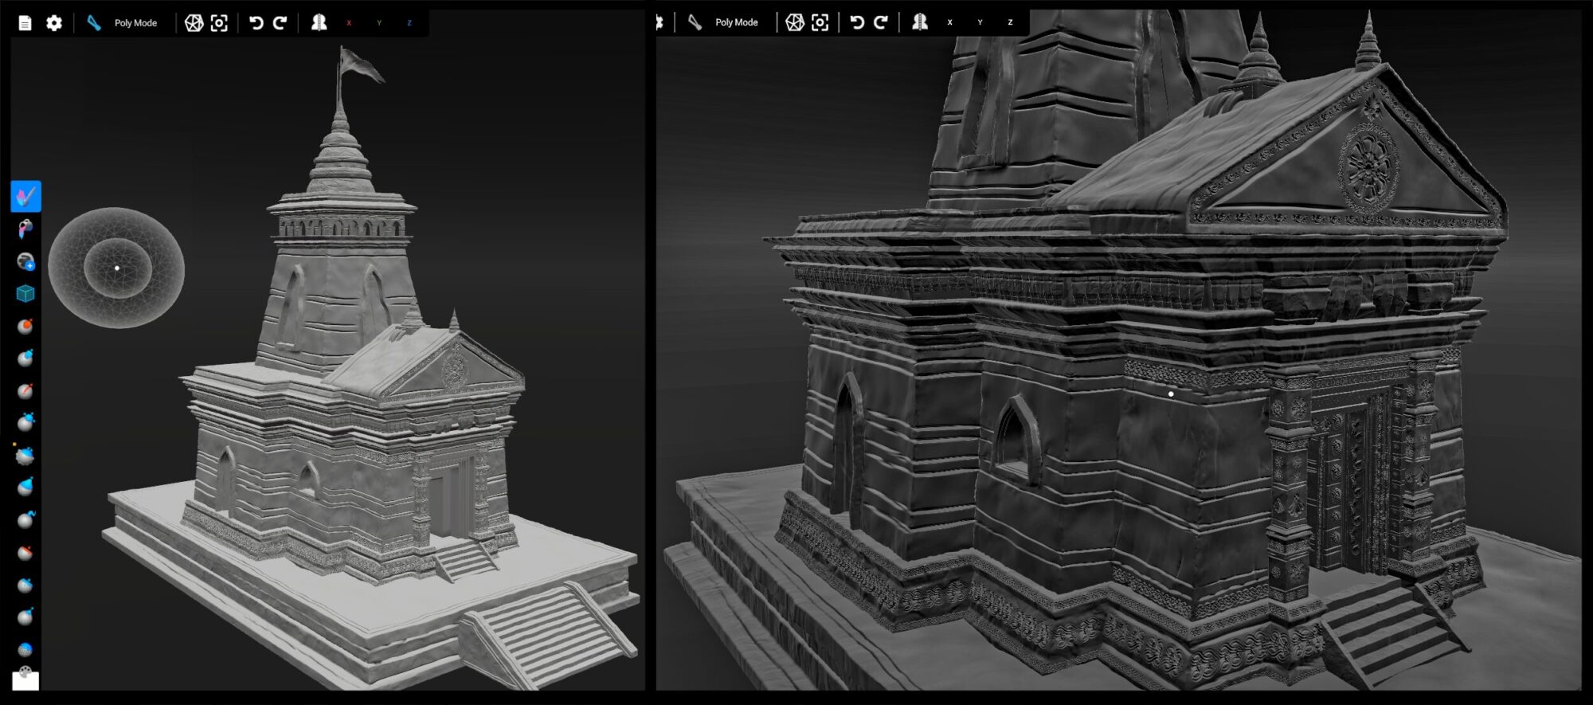Click the wireframe mesh icon in left panel
Screen dimensions: 1593x705
194,23
